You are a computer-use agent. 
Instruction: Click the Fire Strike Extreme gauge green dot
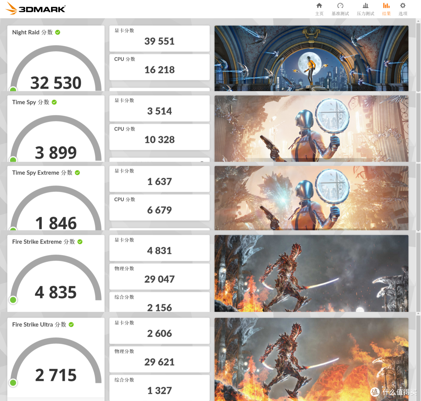13,300
